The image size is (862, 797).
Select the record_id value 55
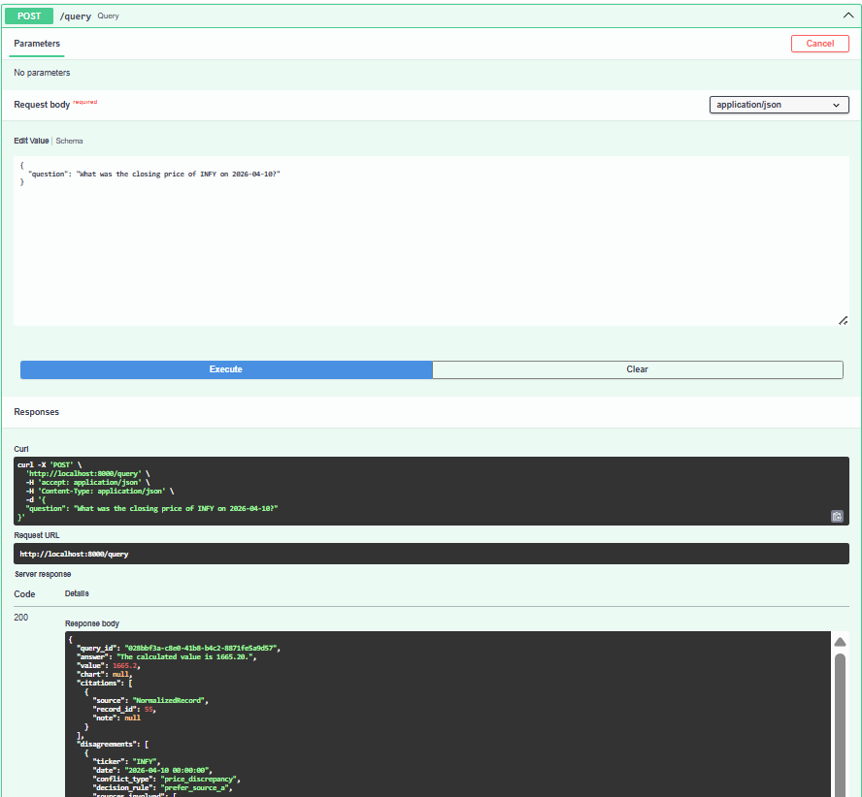pos(149,709)
